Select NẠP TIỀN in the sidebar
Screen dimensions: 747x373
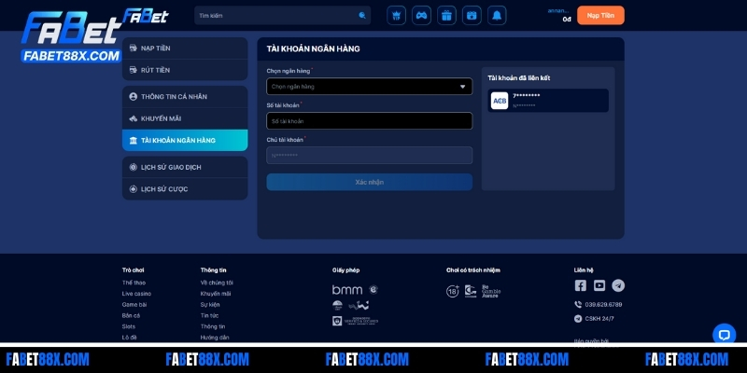pos(185,48)
